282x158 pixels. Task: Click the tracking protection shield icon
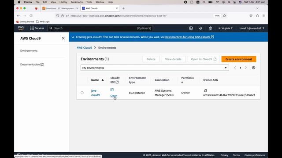coord(58,16)
